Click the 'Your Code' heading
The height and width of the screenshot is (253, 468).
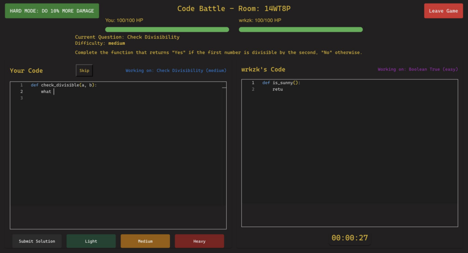click(26, 71)
